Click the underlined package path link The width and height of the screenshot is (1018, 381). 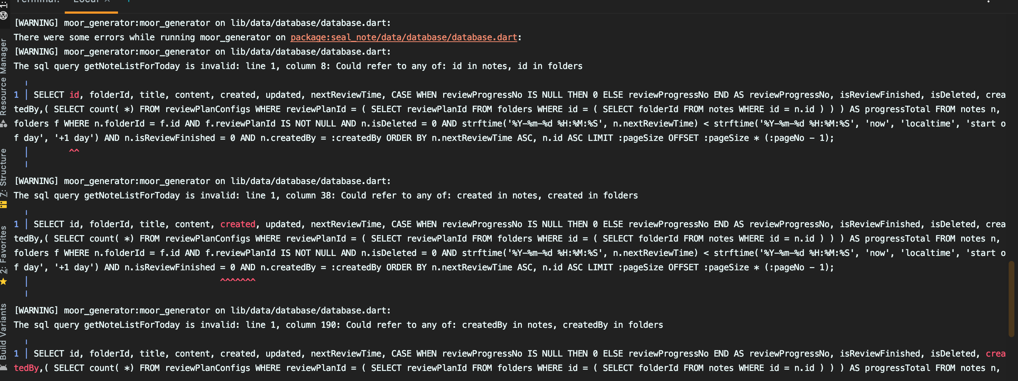pos(404,37)
